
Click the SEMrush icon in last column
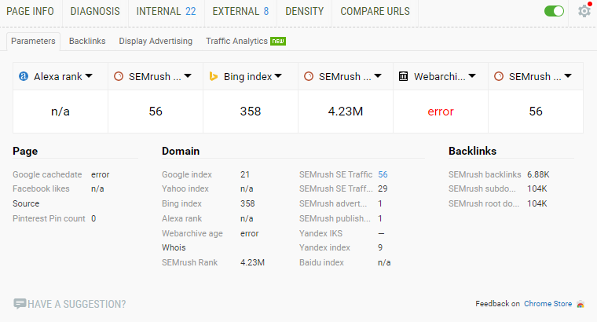pyautogui.click(x=499, y=76)
